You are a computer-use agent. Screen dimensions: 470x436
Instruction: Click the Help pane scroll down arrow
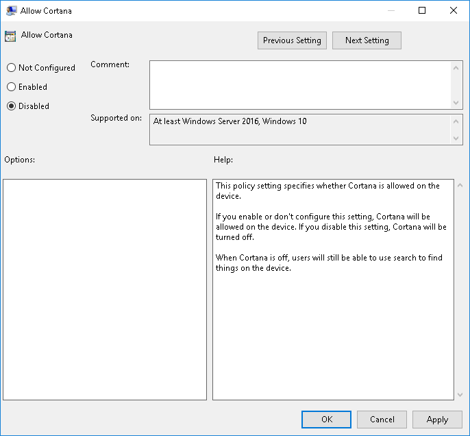tap(459, 394)
